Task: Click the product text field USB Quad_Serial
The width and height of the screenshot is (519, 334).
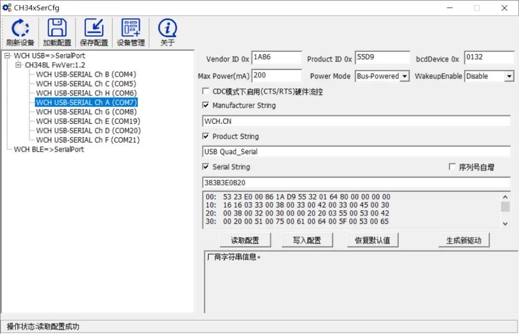Action: point(356,152)
